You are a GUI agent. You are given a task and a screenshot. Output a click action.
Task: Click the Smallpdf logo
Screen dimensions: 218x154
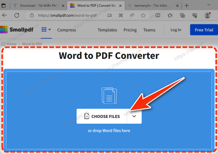17,30
